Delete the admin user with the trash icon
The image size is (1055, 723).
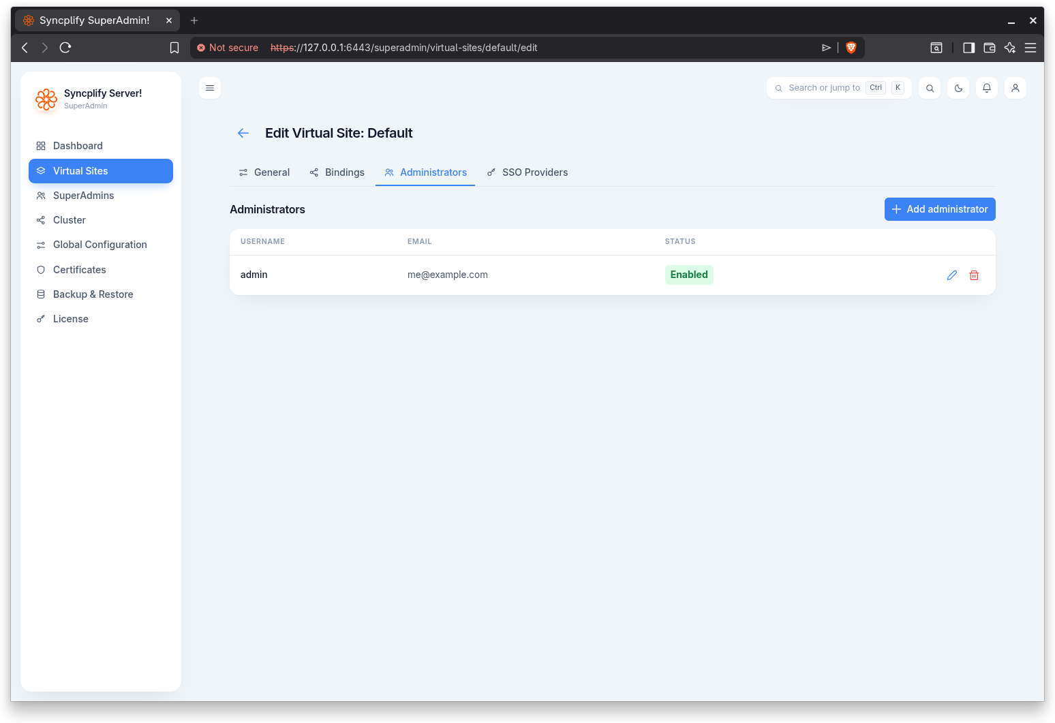coord(974,275)
